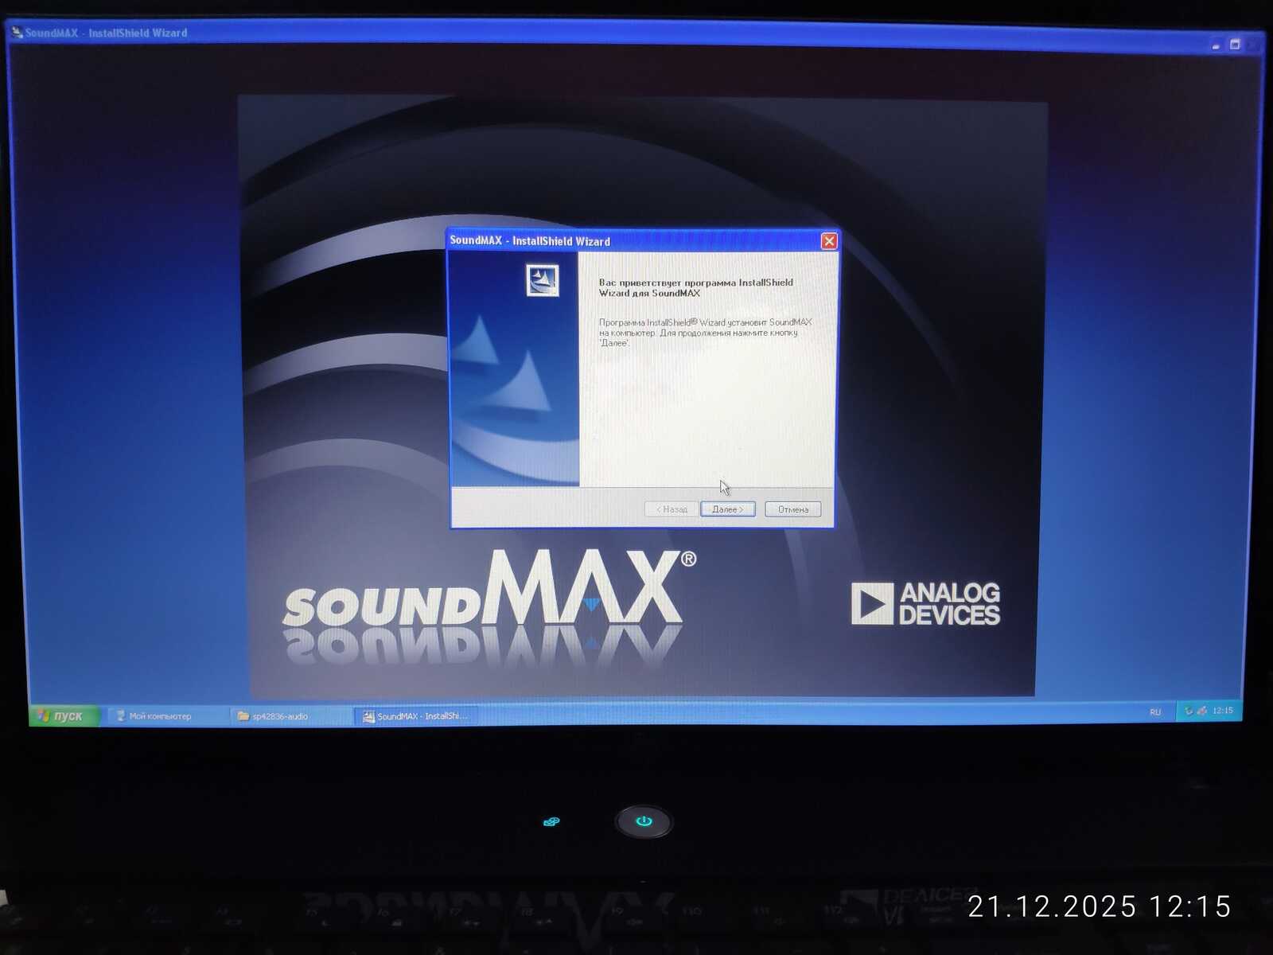This screenshot has width=1273, height=955.
Task: Close the SoundMAX InstallShield dialog
Action: [x=828, y=241]
